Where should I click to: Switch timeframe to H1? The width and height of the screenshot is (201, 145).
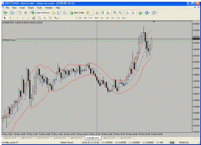(102, 18)
